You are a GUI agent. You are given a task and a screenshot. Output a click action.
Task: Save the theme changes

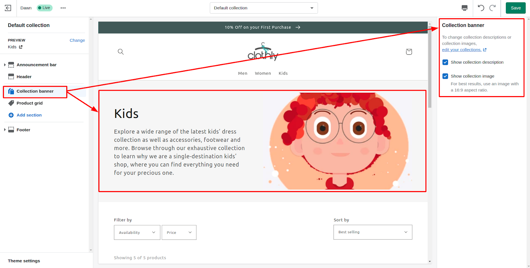(x=516, y=8)
